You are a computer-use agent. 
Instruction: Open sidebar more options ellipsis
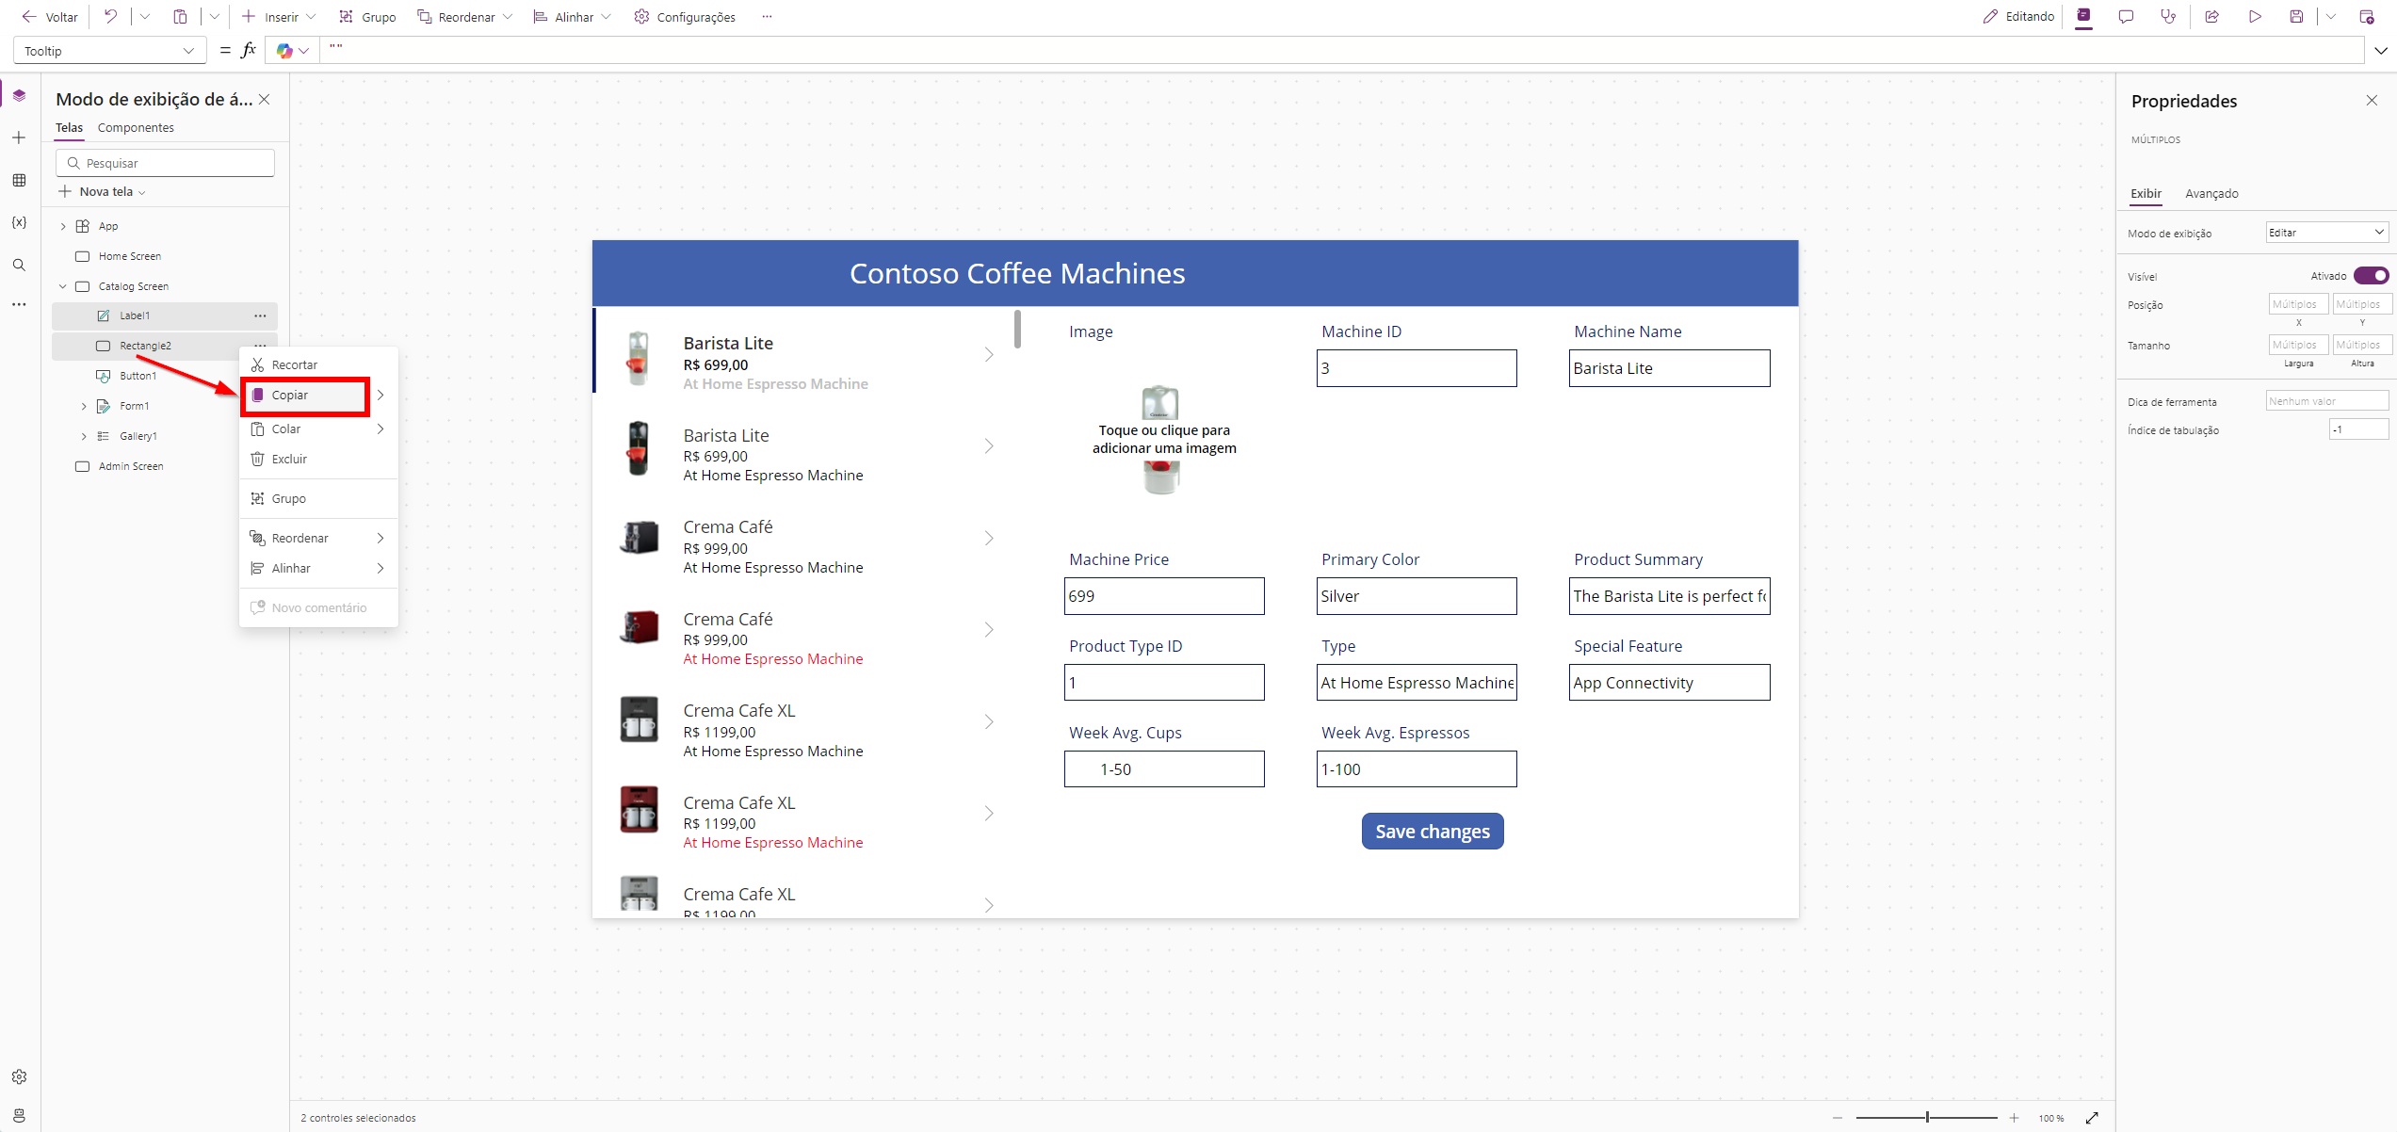(19, 305)
